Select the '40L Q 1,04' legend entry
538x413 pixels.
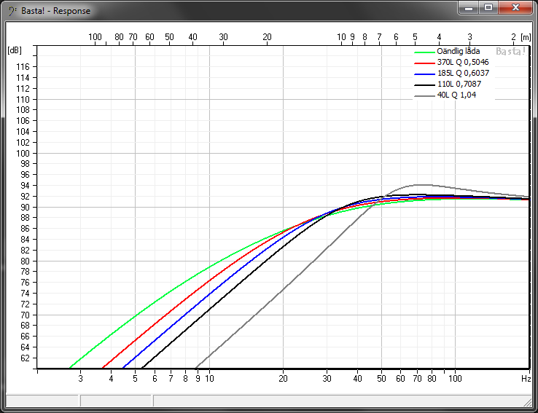456,95
